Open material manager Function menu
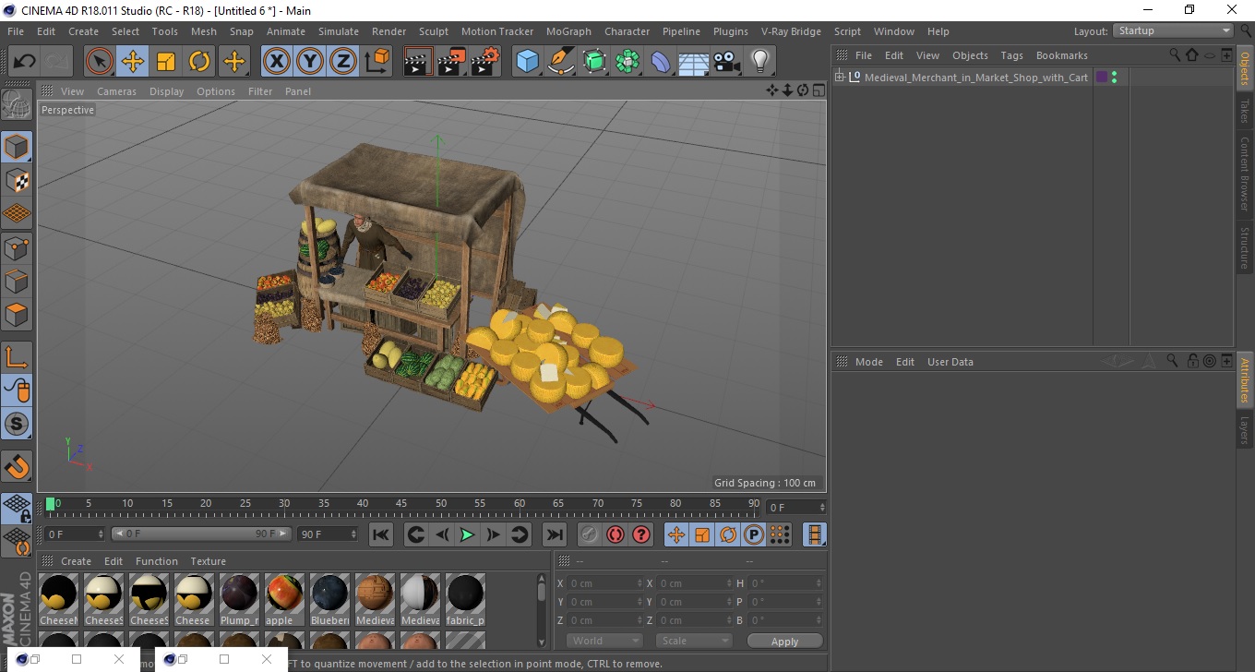The image size is (1255, 672). tap(156, 561)
